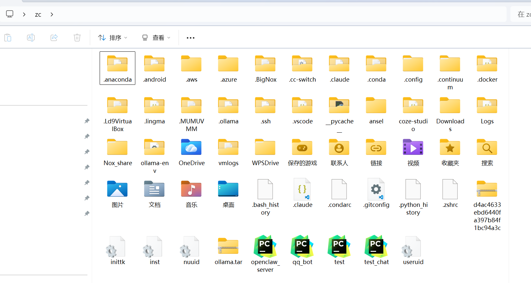Open the 链接 links folder
The width and height of the screenshot is (531, 283).
click(376, 152)
